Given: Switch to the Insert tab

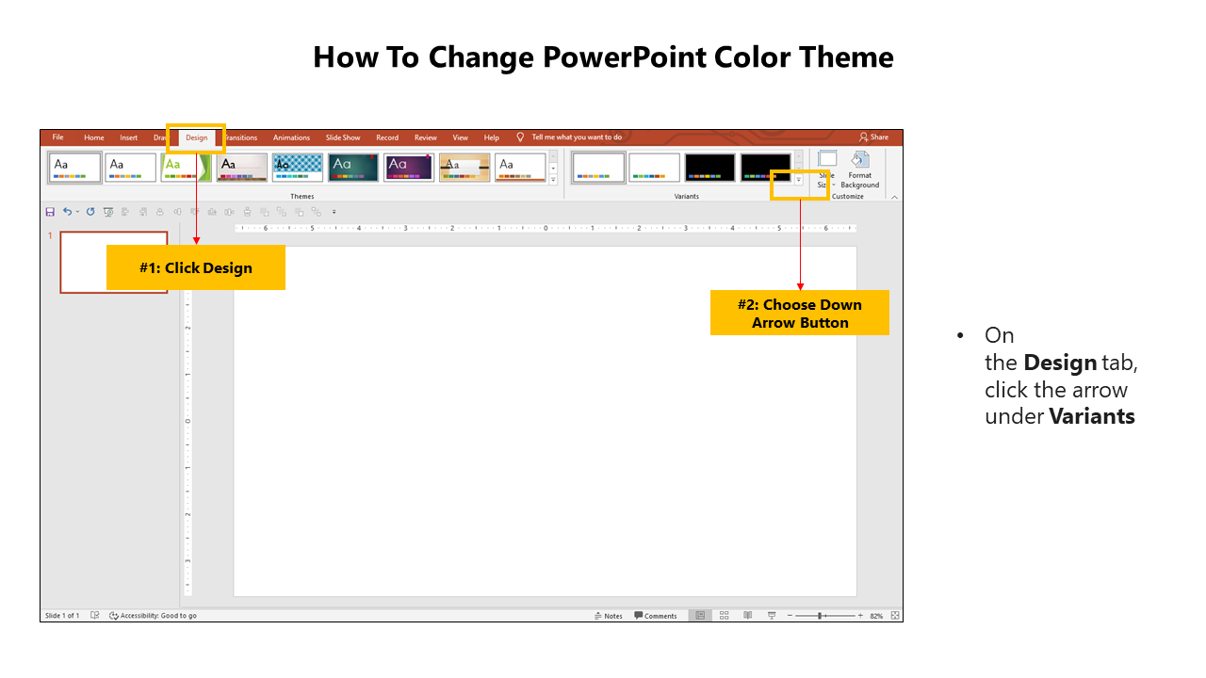Looking at the screenshot, I should click(x=129, y=137).
